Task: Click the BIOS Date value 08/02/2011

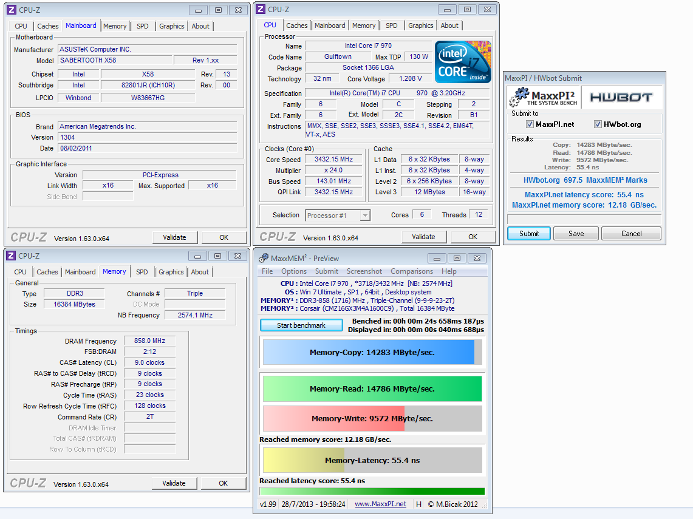Action: (x=148, y=148)
